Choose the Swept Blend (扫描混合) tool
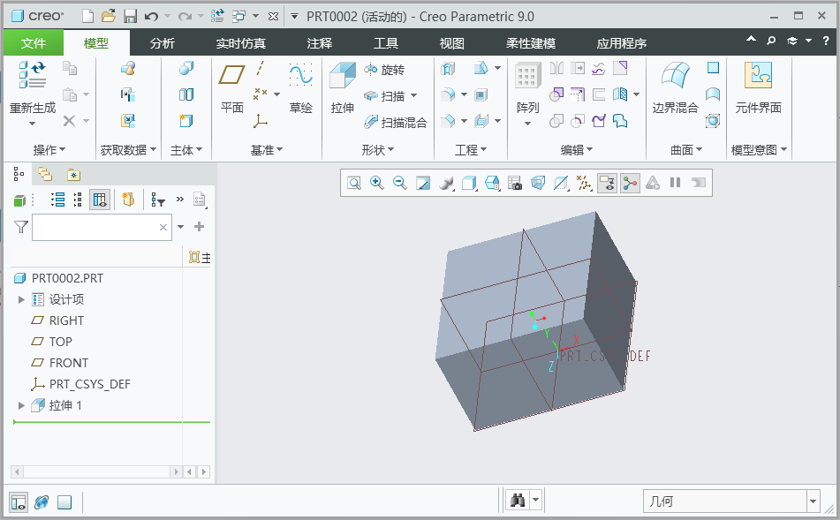This screenshot has height=520, width=840. click(396, 122)
